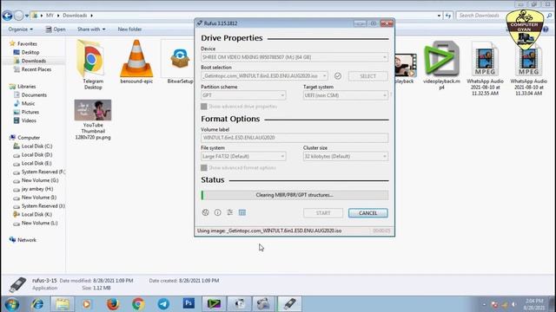Show the Rufus log icon
This screenshot has height=312, width=556.
tap(242, 212)
